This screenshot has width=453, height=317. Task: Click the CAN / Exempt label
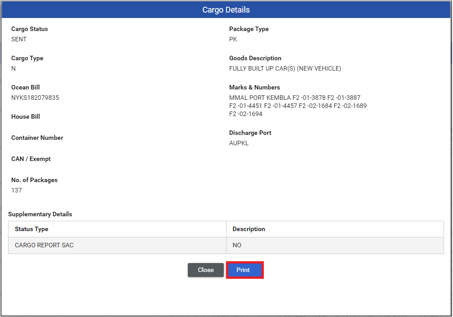pyautogui.click(x=31, y=159)
